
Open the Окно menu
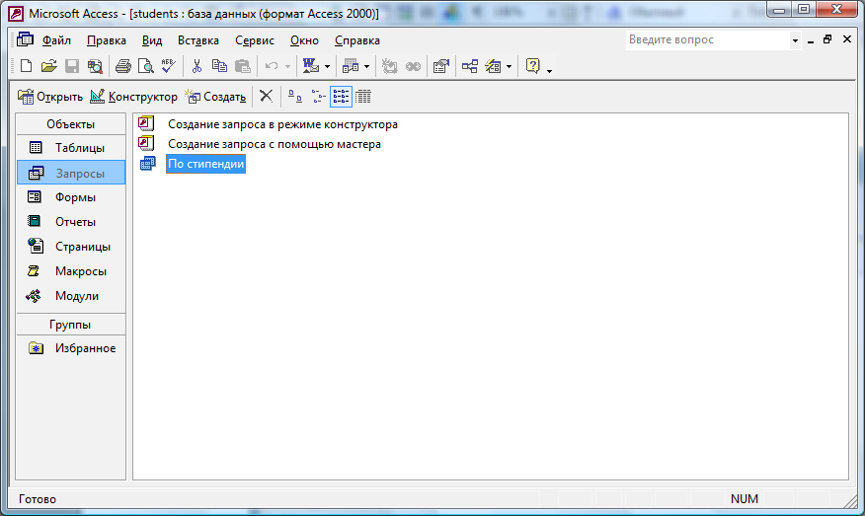(304, 40)
